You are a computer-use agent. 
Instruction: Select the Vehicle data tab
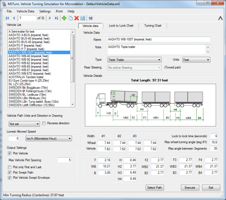coord(90,26)
